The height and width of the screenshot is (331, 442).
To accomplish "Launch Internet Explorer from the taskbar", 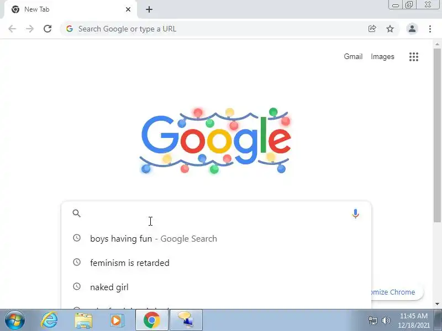I will 49,321.
